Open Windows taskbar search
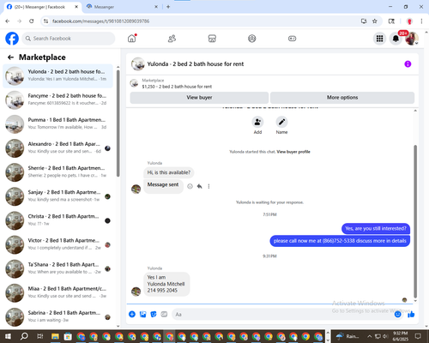The height and width of the screenshot is (343, 429). tap(24, 336)
